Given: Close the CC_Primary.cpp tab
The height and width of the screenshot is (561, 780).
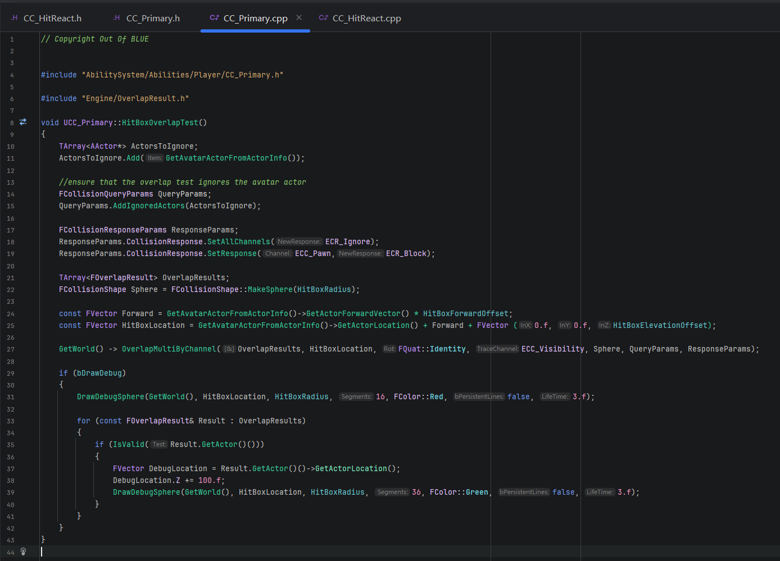Looking at the screenshot, I should pos(299,17).
